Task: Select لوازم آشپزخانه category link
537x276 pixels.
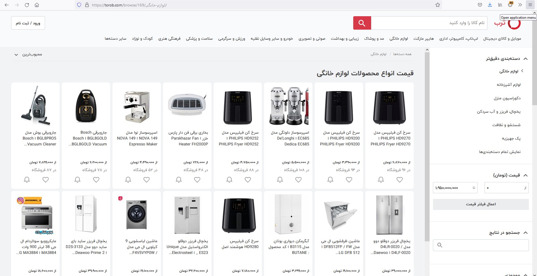Action: click(508, 85)
